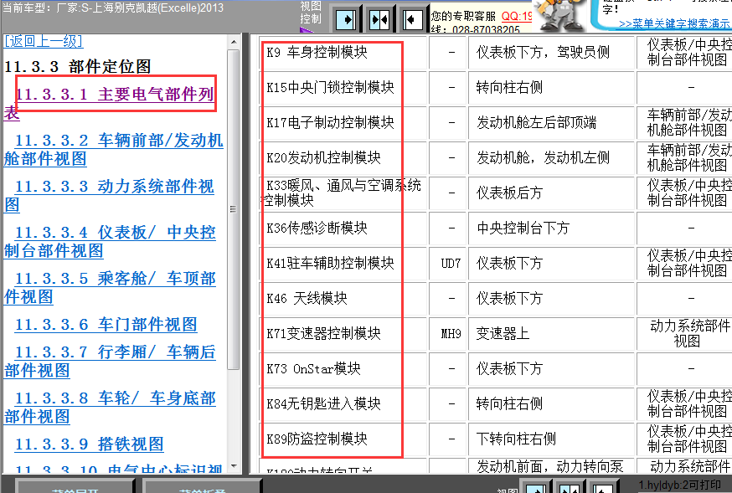
Task: Click the view cell in the K89 row
Action: (x=684, y=439)
